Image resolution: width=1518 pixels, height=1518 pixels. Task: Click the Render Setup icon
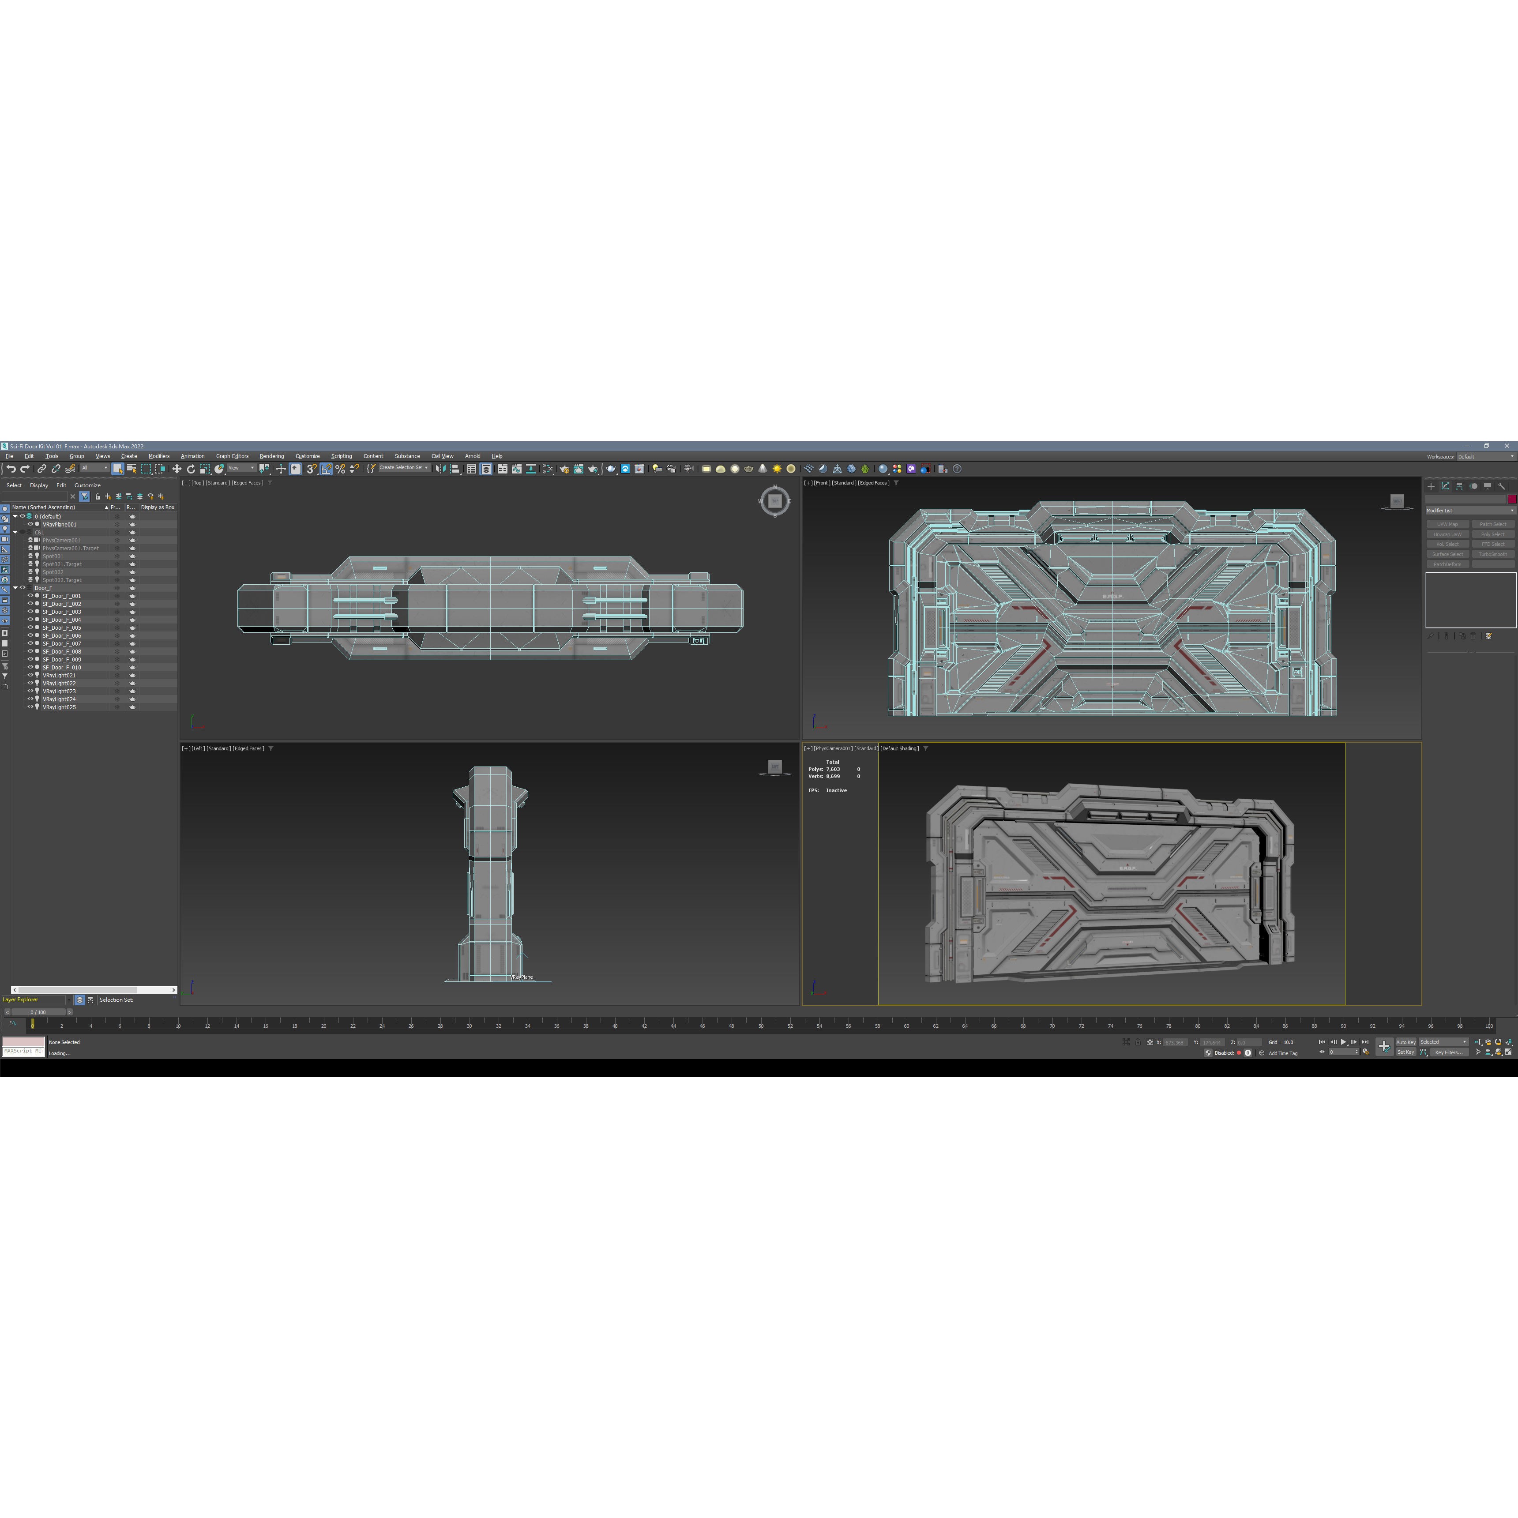565,469
